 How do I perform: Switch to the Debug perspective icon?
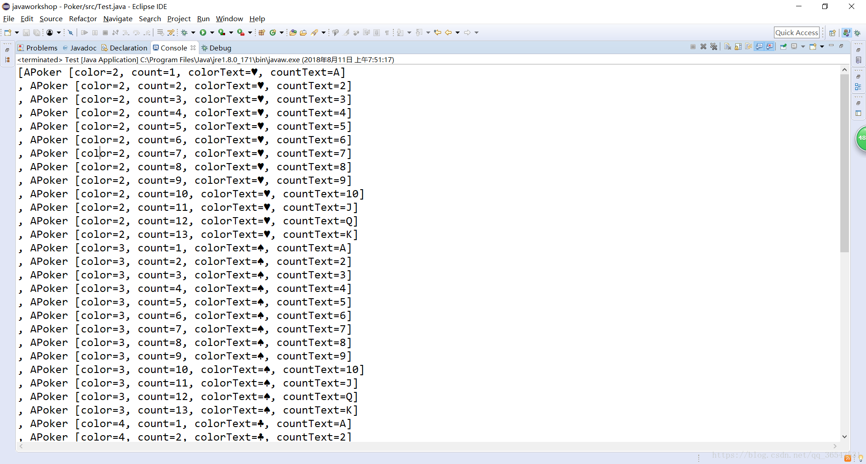pyautogui.click(x=857, y=32)
